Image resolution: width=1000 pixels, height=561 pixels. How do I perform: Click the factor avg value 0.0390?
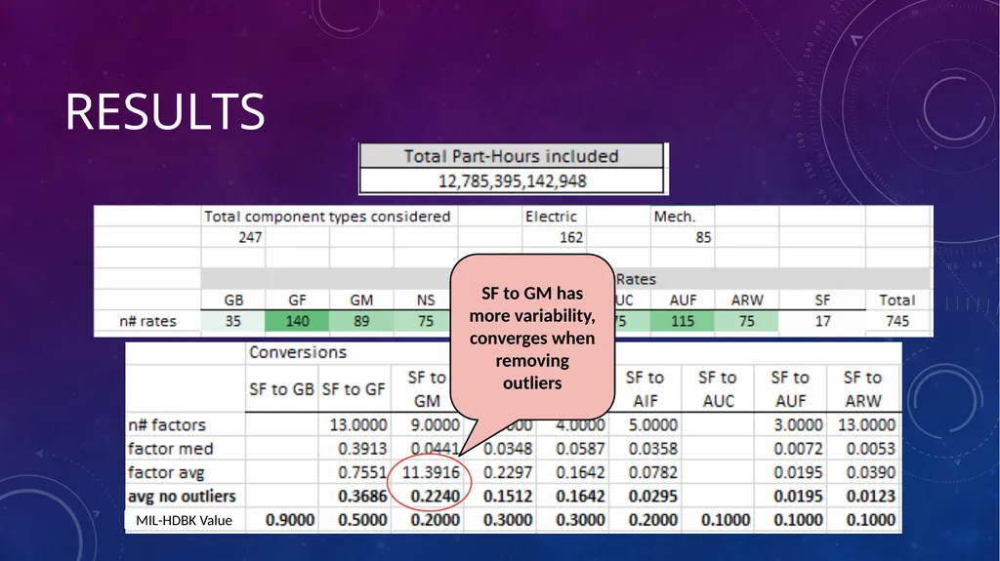pos(871,473)
